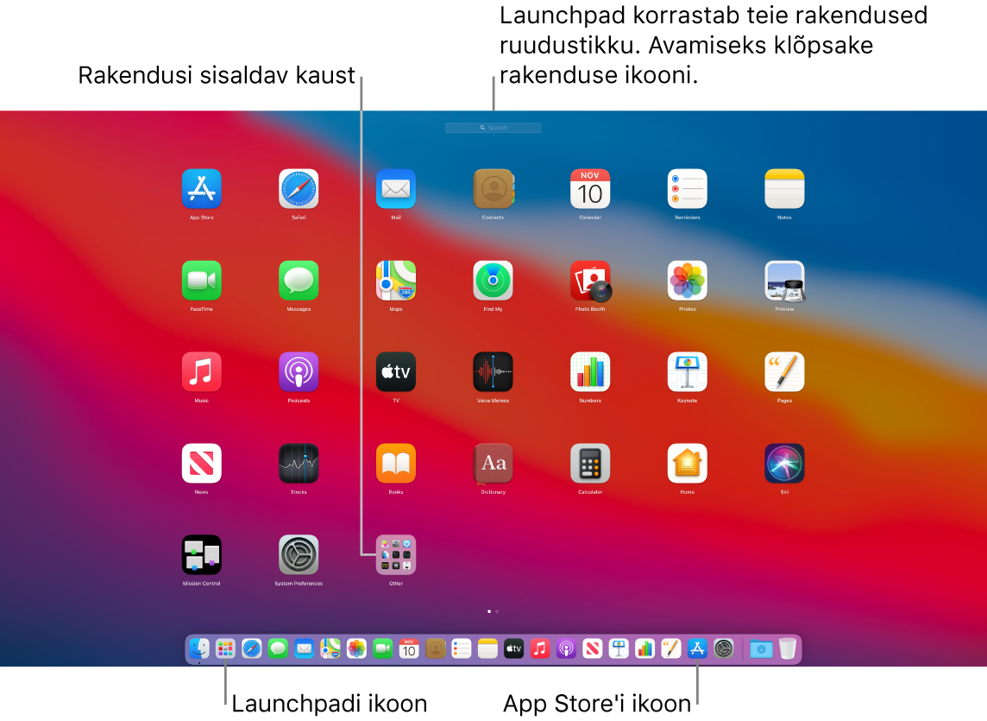Image resolution: width=987 pixels, height=721 pixels.
Task: Open Reminders from the Dock
Action: [462, 648]
